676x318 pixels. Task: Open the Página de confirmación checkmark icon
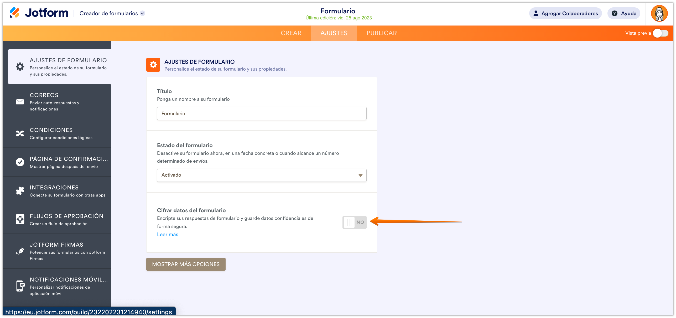click(20, 162)
